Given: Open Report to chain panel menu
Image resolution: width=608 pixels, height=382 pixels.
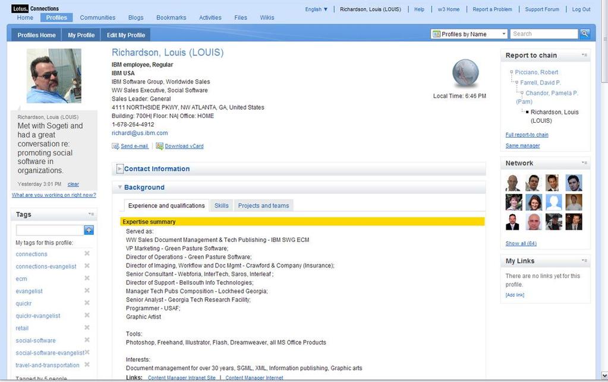Looking at the screenshot, I should click(x=584, y=55).
